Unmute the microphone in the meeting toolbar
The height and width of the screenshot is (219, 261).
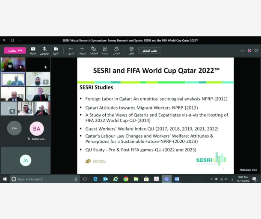coord(44,50)
